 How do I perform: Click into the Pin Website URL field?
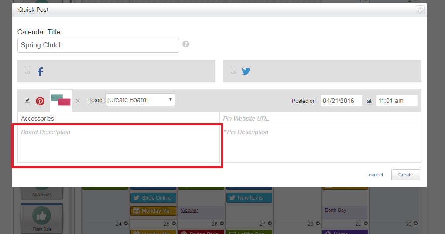[321, 119]
